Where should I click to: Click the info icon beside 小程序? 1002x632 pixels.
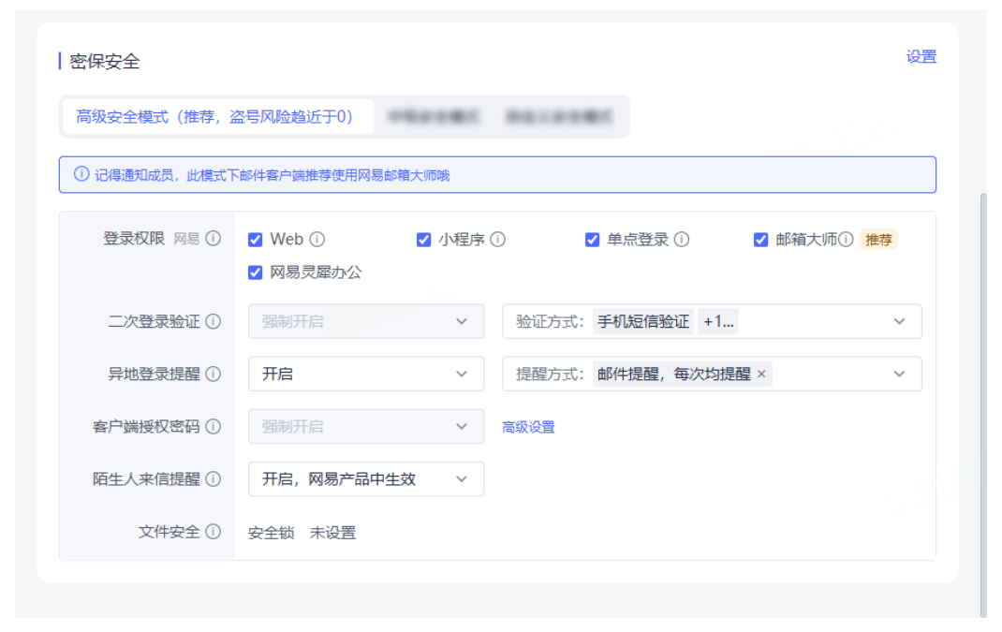[498, 239]
